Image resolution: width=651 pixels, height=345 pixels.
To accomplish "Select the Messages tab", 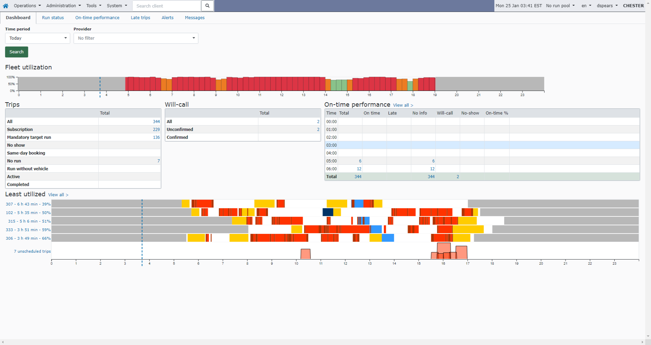I will coord(194,17).
